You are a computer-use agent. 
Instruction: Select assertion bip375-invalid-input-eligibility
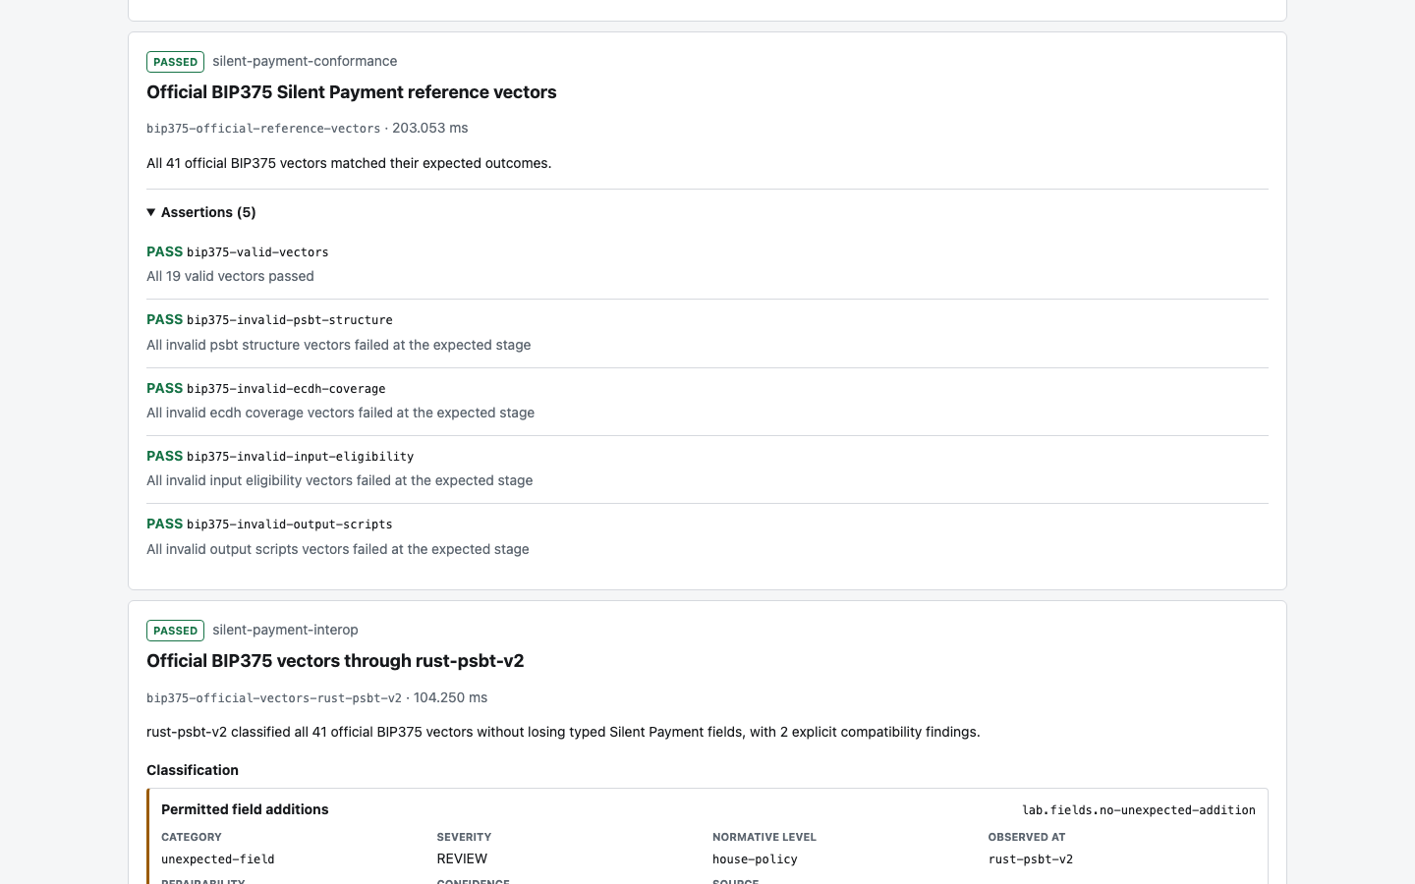(x=300, y=457)
